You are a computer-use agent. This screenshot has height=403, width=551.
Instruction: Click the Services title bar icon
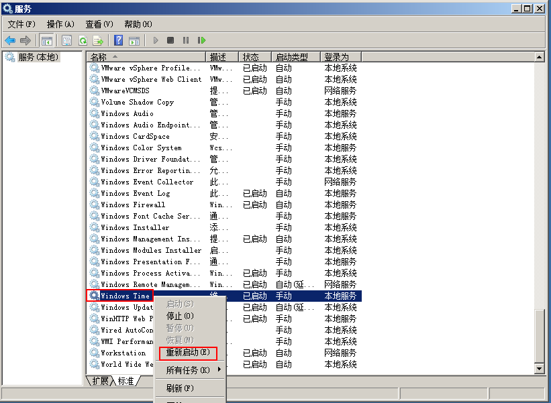(x=8, y=8)
